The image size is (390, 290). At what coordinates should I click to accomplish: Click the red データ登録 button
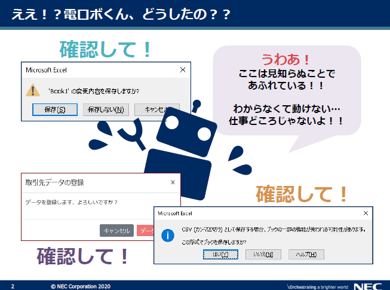tap(146, 231)
